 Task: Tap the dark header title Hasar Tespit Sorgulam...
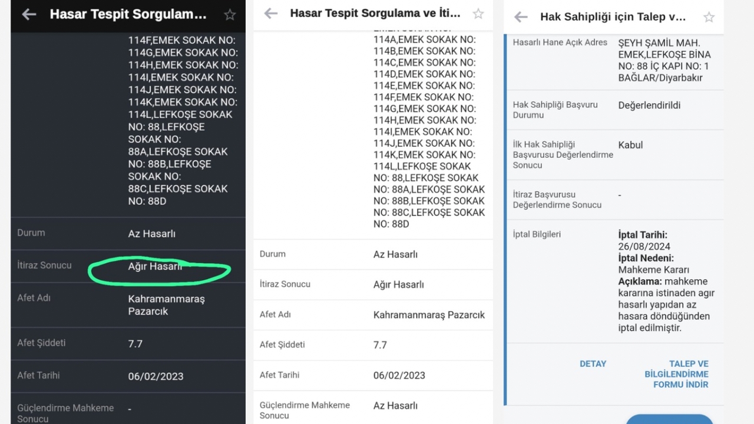click(x=128, y=15)
